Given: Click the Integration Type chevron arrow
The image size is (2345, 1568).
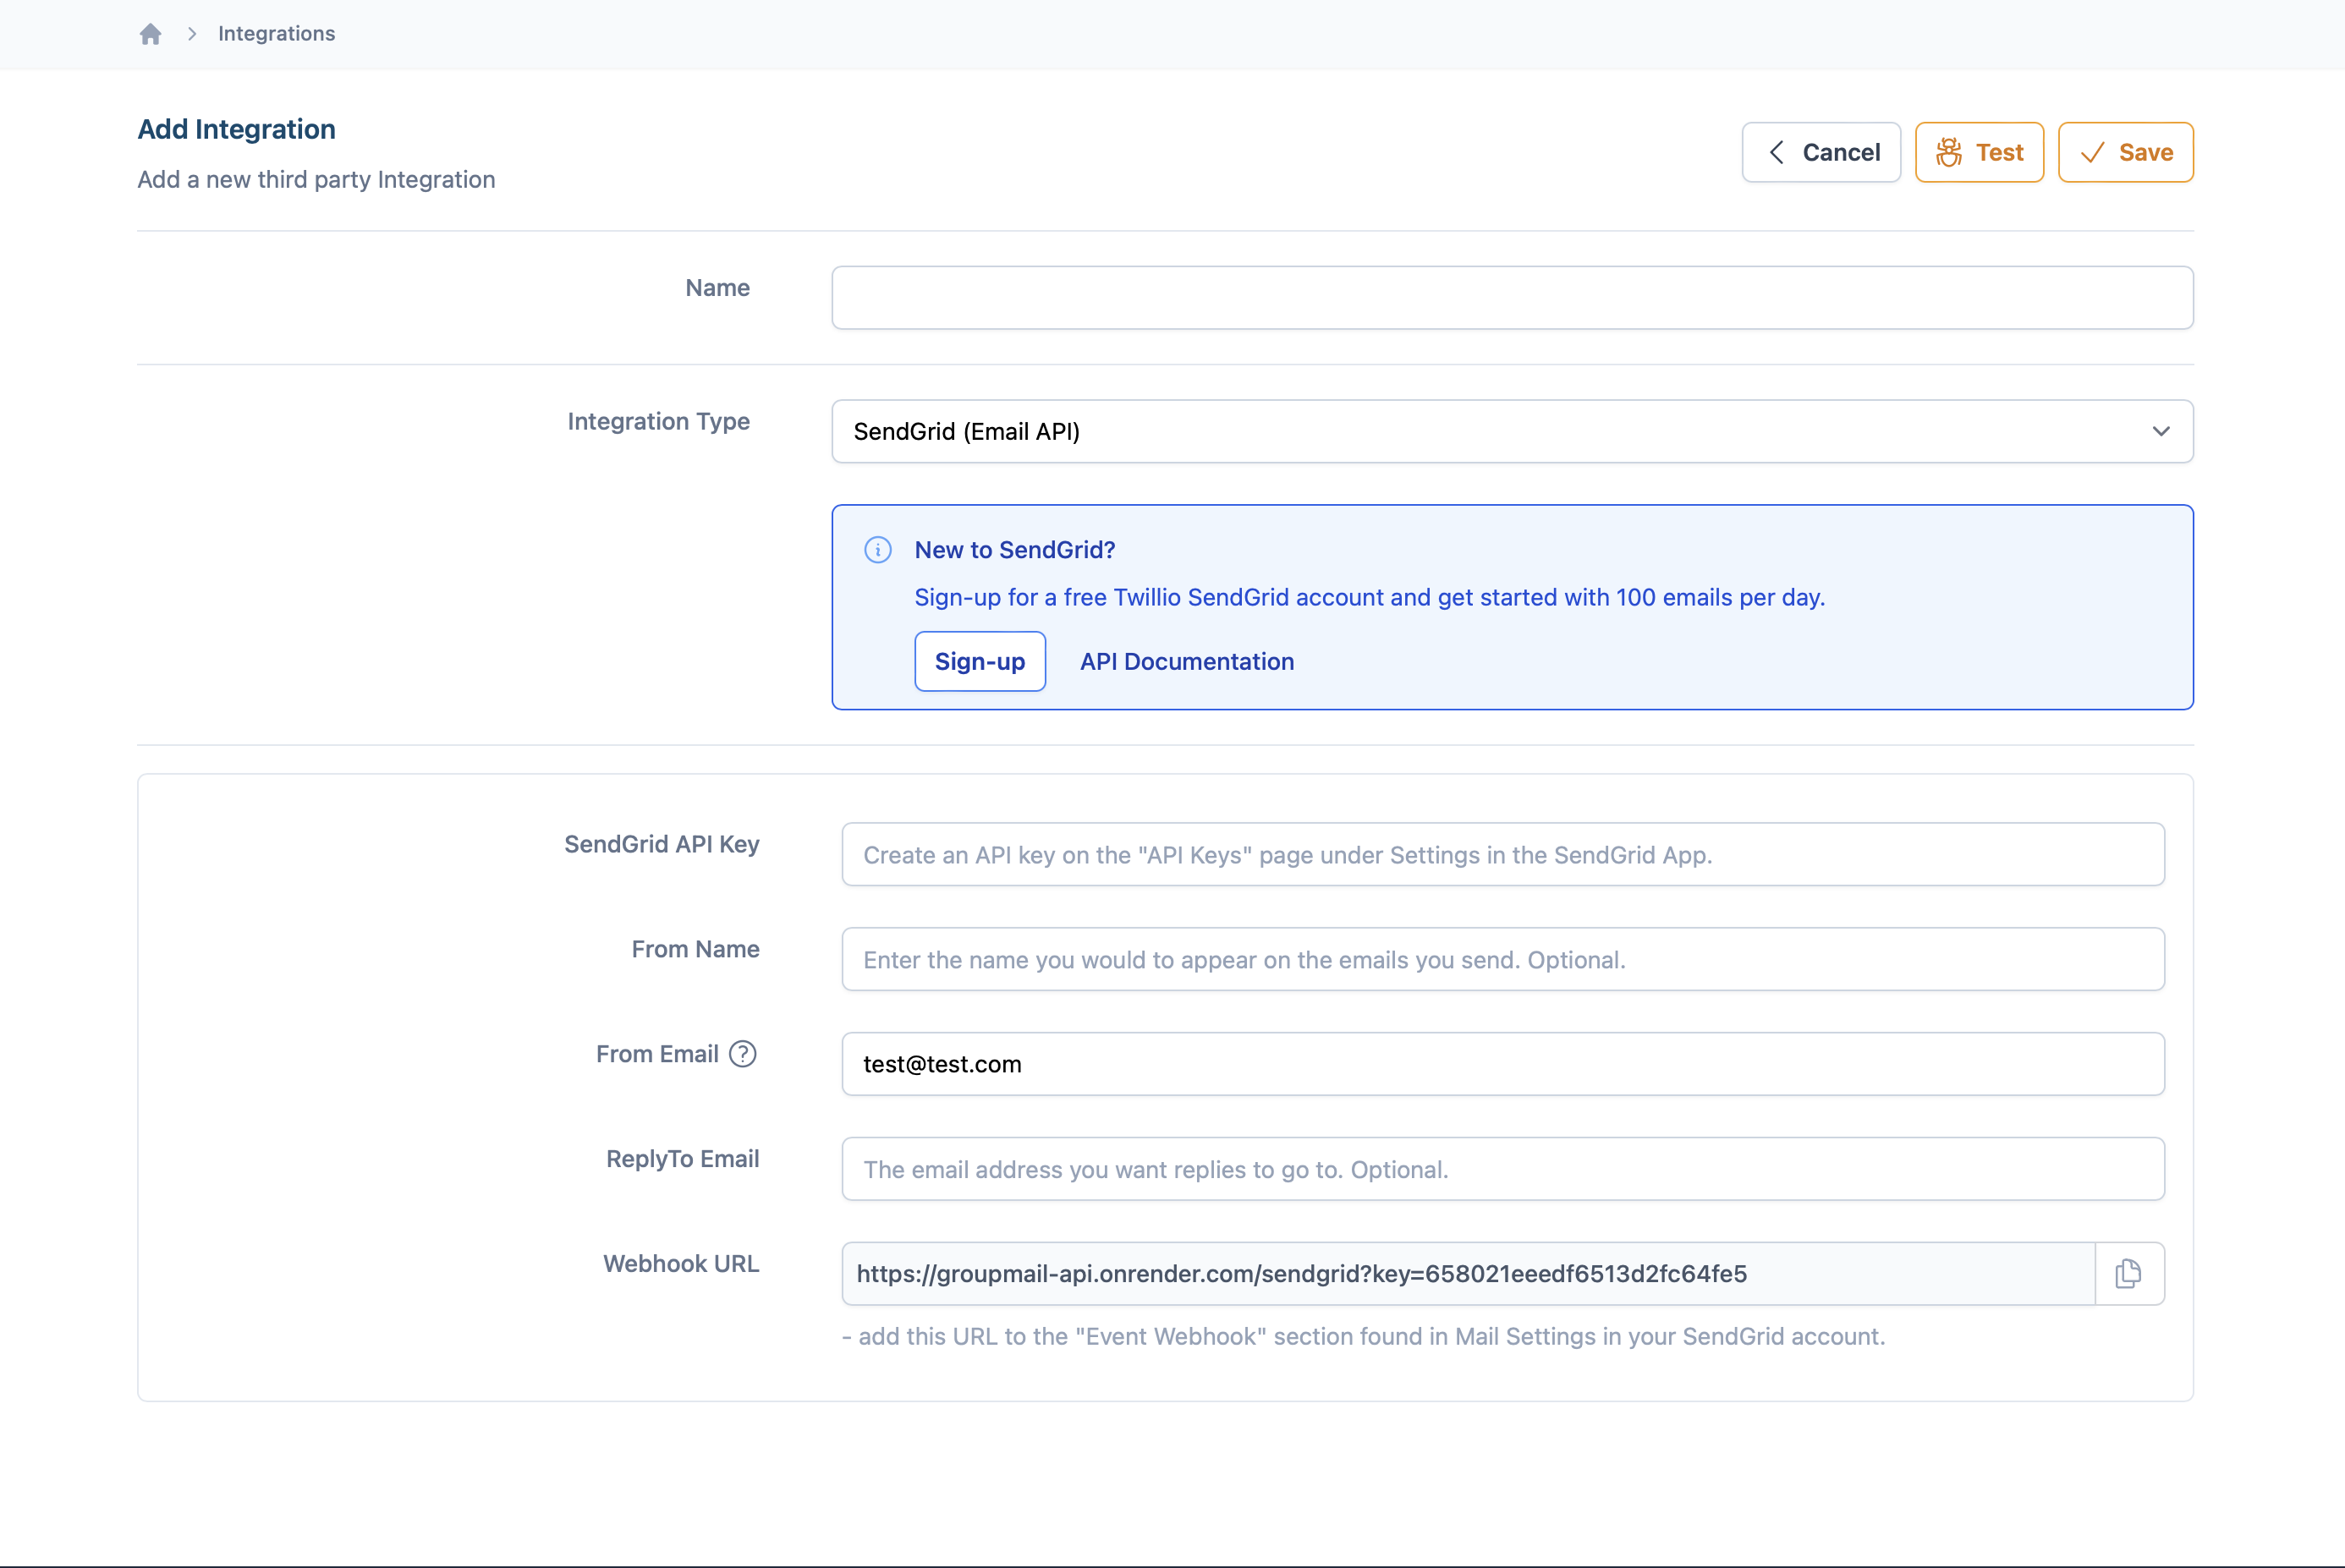Looking at the screenshot, I should pos(2160,431).
